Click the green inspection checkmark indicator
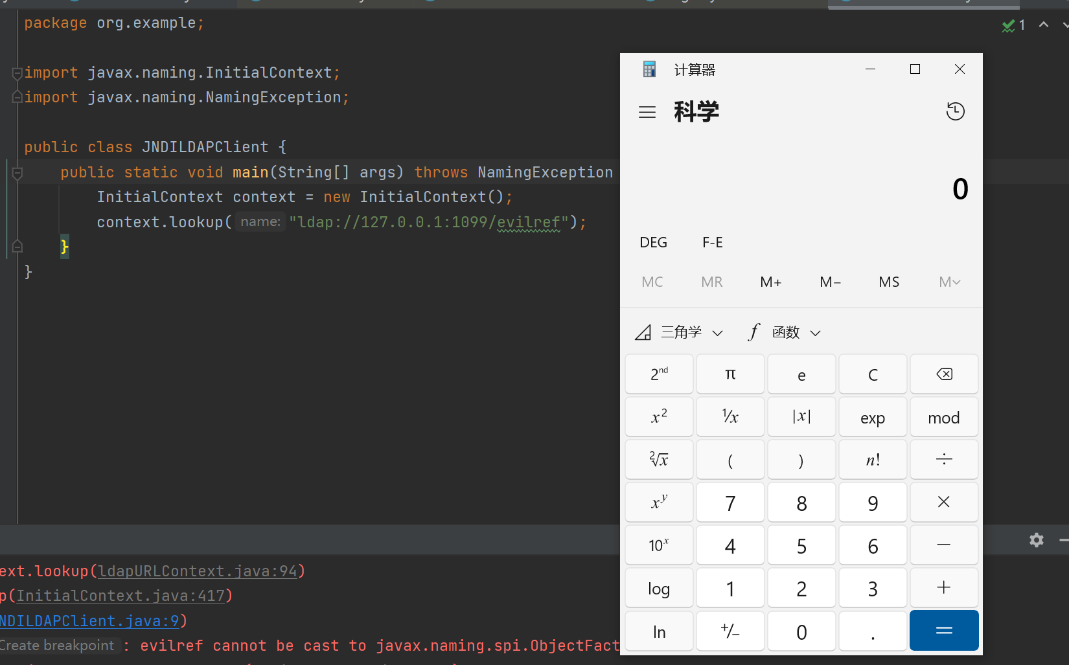Image resolution: width=1069 pixels, height=665 pixels. (1008, 25)
